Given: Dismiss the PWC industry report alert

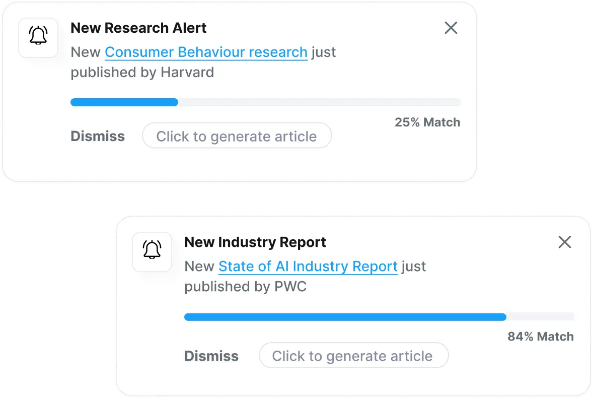Looking at the screenshot, I should tap(211, 356).
